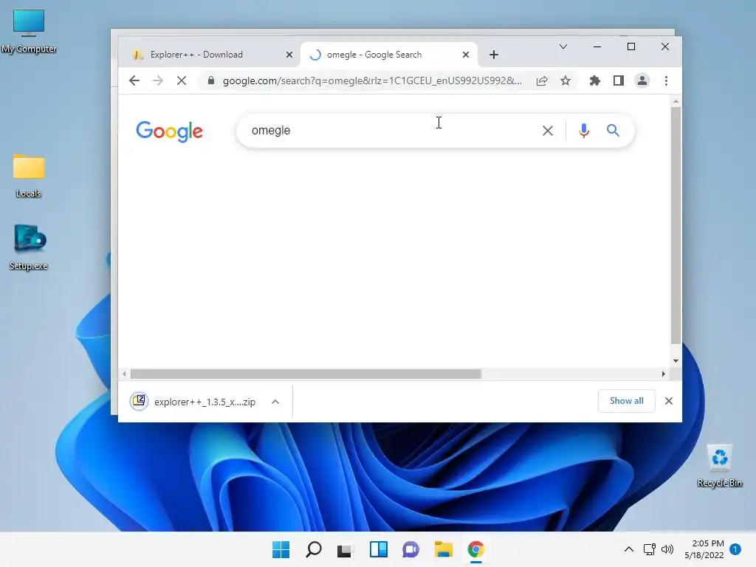Click in the Google search box
756x567 pixels.
(393, 131)
